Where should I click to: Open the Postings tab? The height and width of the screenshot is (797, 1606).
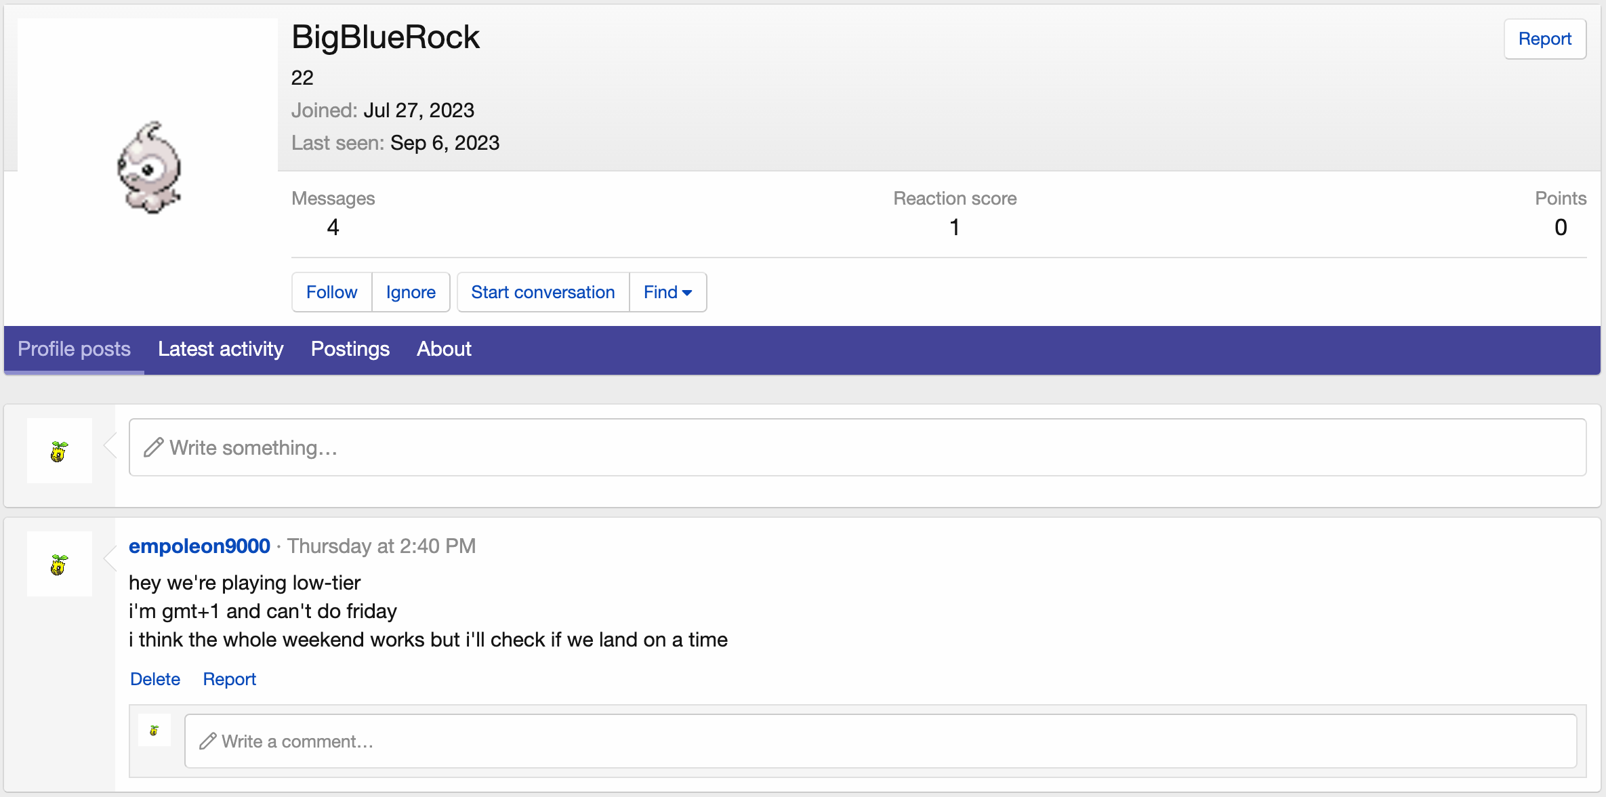tap(350, 349)
